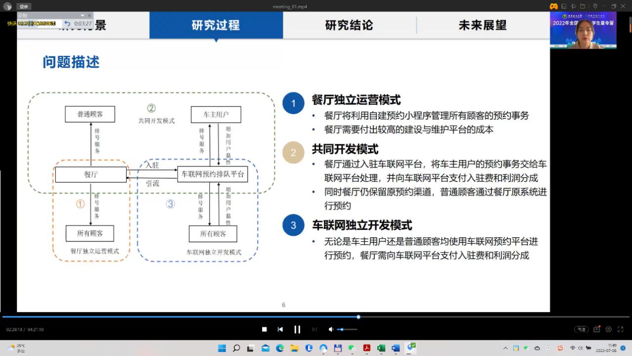Click the video progress bar handle
Screen dimensions: 632x356
[x=359, y=317]
